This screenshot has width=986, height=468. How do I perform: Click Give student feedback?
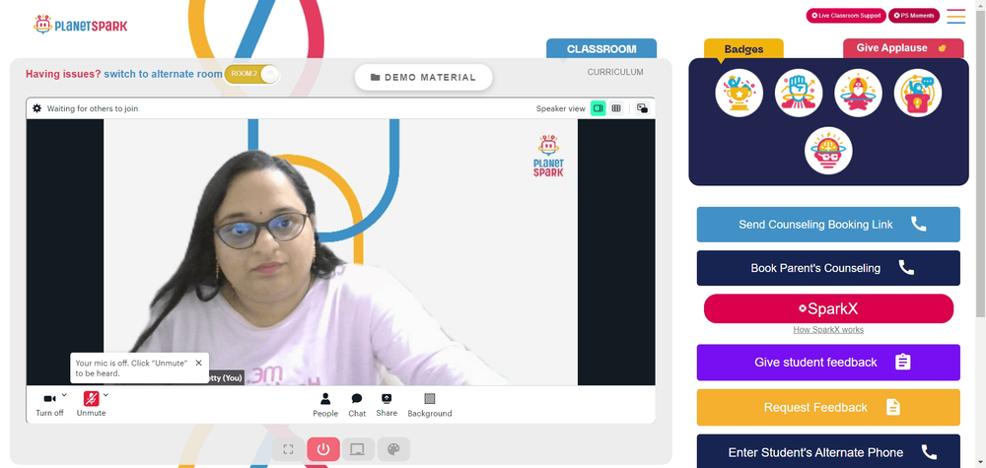(828, 363)
